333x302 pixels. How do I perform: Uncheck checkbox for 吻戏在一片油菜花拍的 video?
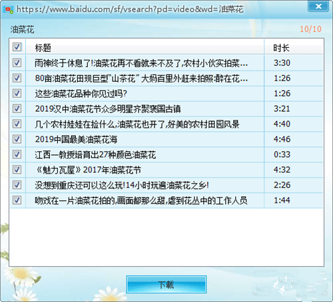click(17, 200)
